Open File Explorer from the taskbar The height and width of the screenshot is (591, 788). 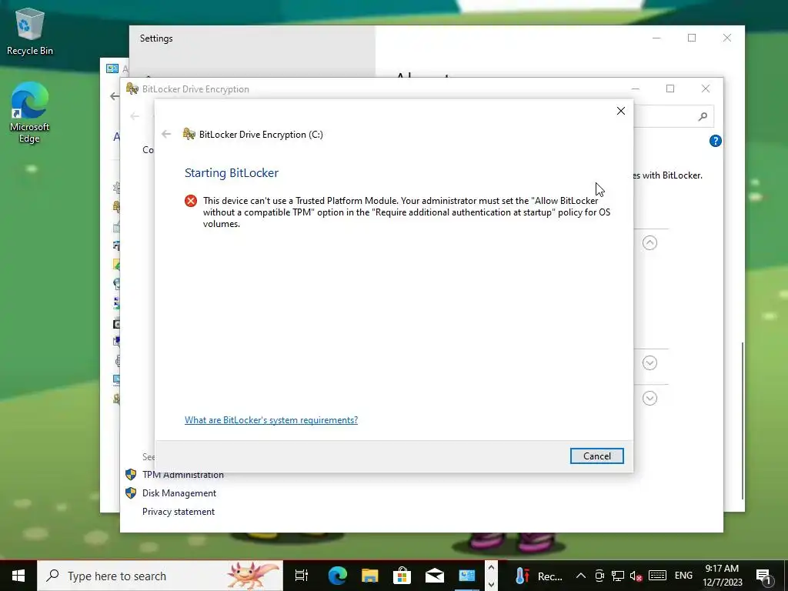click(x=370, y=576)
